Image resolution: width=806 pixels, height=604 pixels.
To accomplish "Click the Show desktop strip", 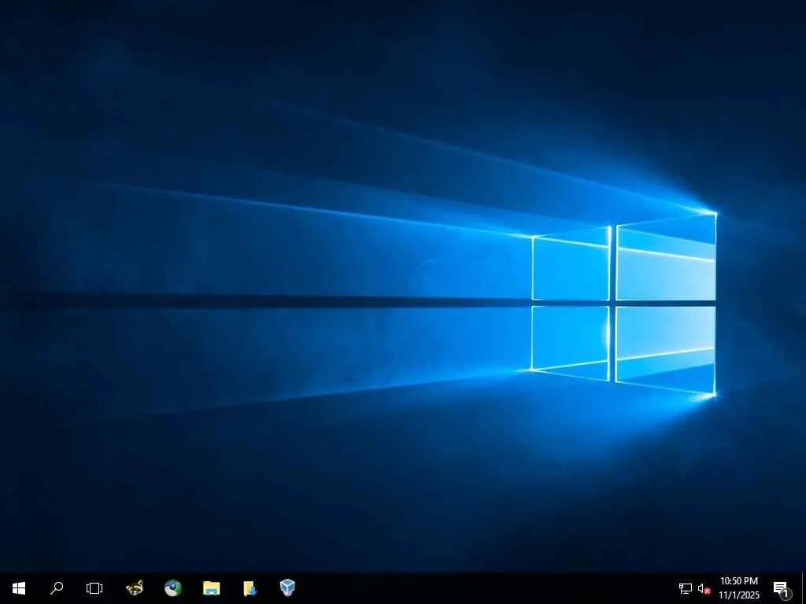I will coord(804,588).
